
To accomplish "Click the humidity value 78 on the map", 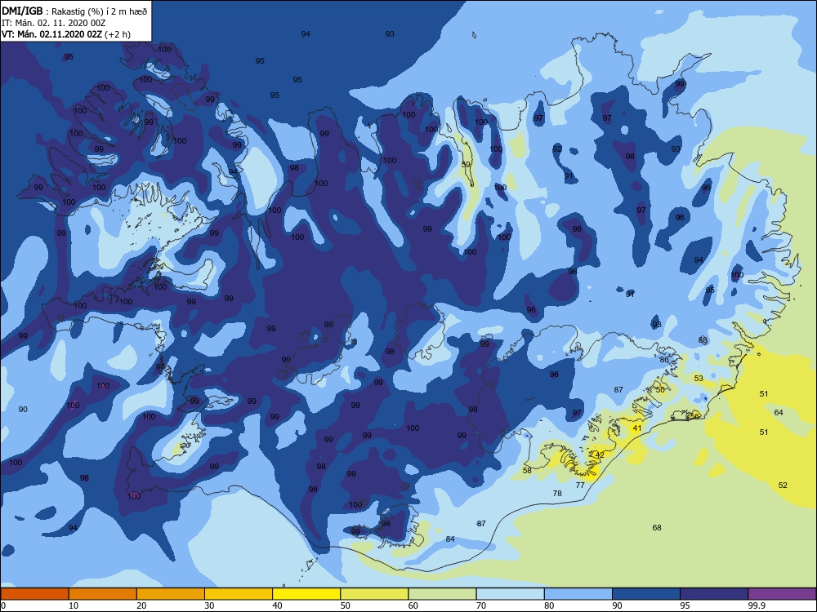I will pos(557,494).
